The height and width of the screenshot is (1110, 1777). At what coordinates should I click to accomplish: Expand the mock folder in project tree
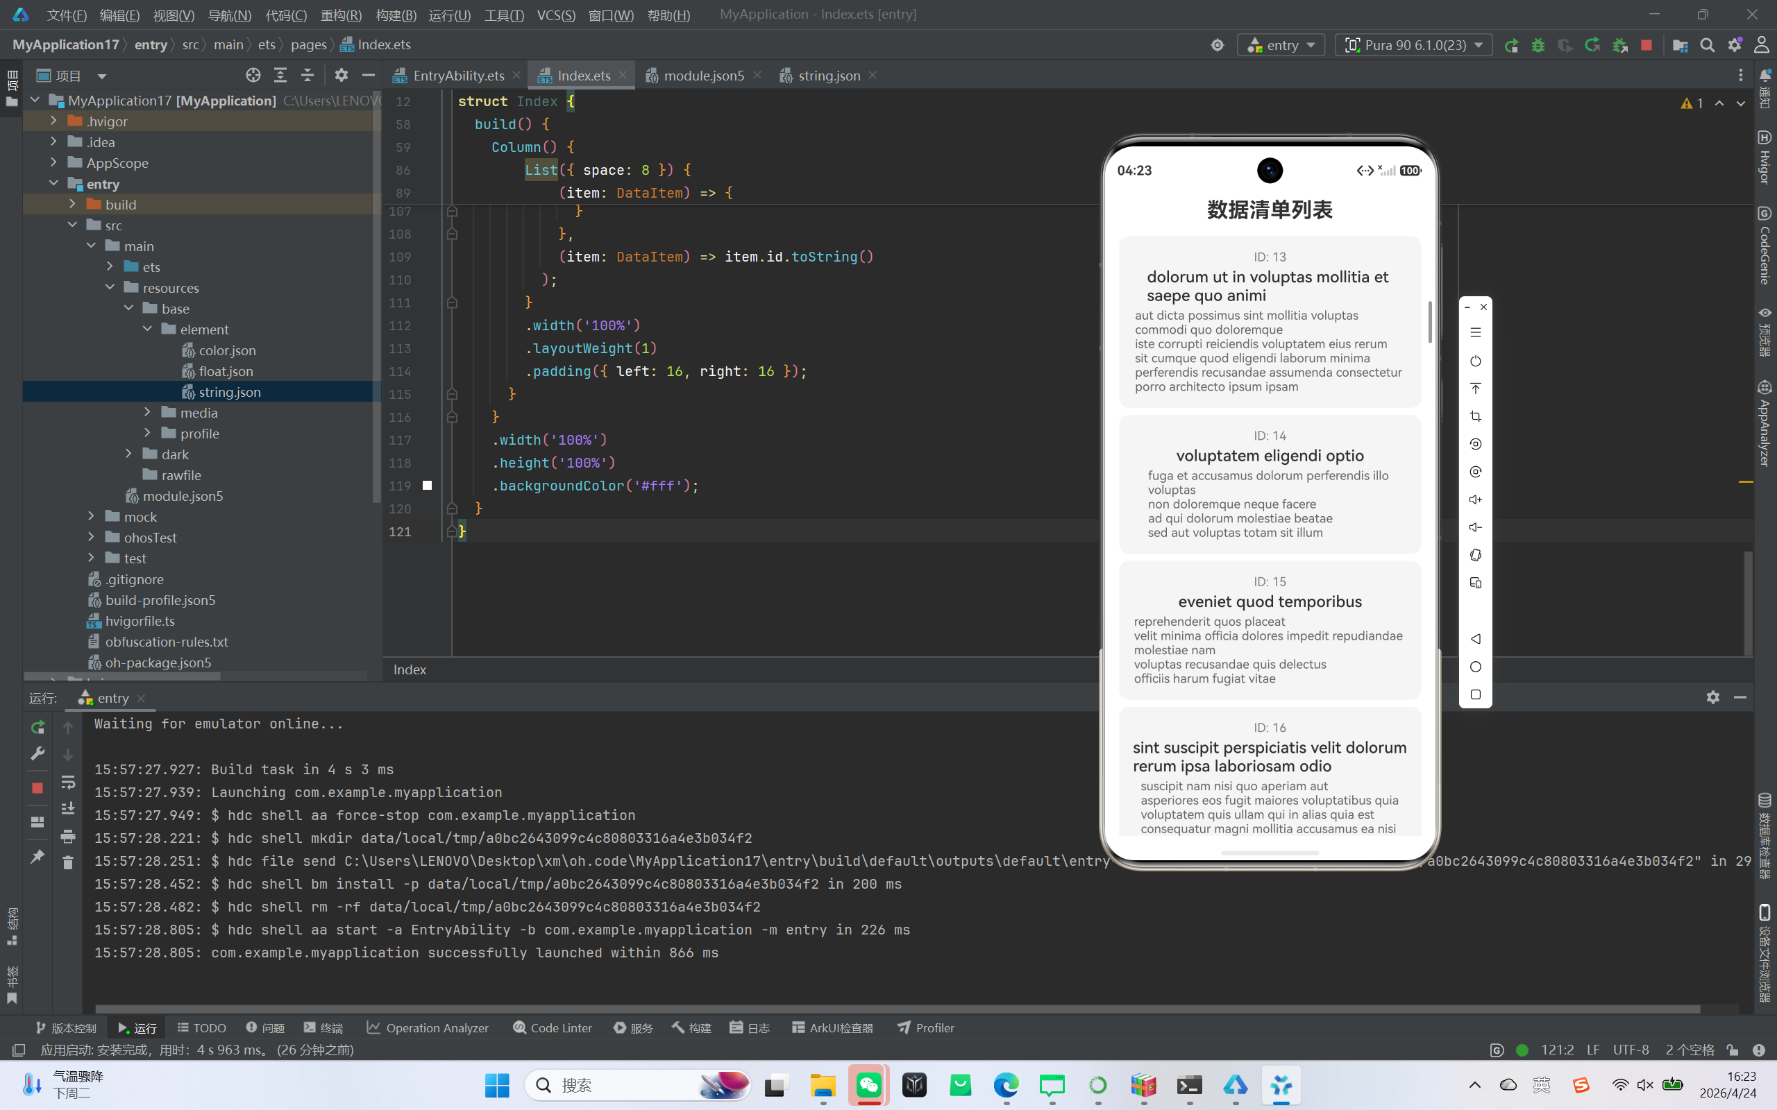pos(91,517)
